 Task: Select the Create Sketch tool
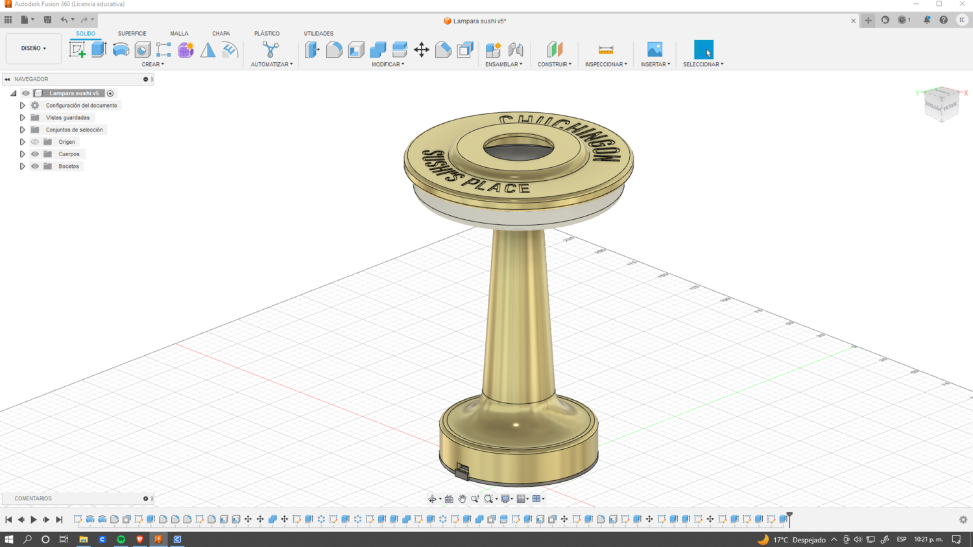tap(77, 50)
